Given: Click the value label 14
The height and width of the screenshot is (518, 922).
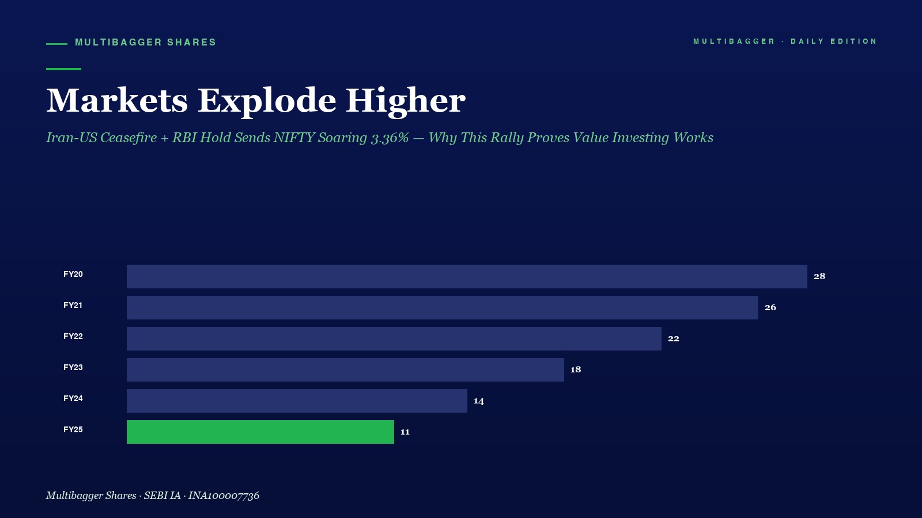Looking at the screenshot, I should [479, 401].
